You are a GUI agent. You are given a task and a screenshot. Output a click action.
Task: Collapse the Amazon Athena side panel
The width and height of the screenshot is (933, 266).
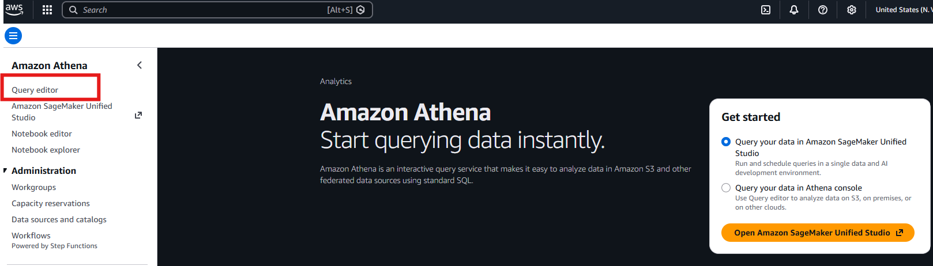pyautogui.click(x=140, y=65)
